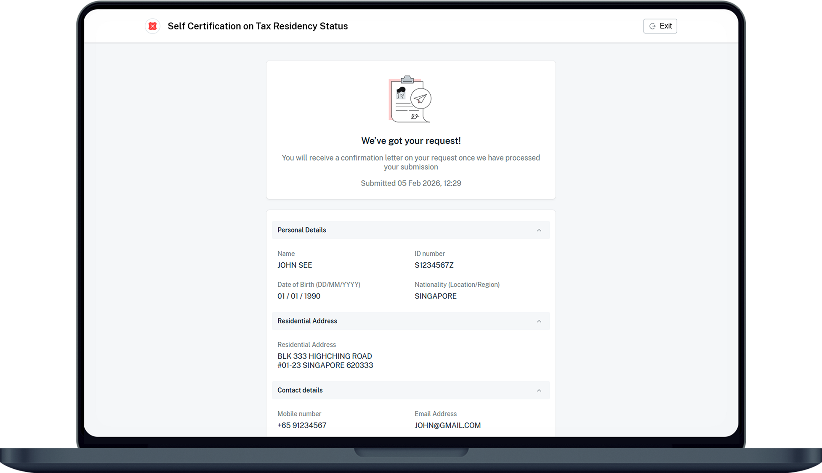Click the We've got your request heading
Screen dimensions: 822x473
click(x=410, y=141)
